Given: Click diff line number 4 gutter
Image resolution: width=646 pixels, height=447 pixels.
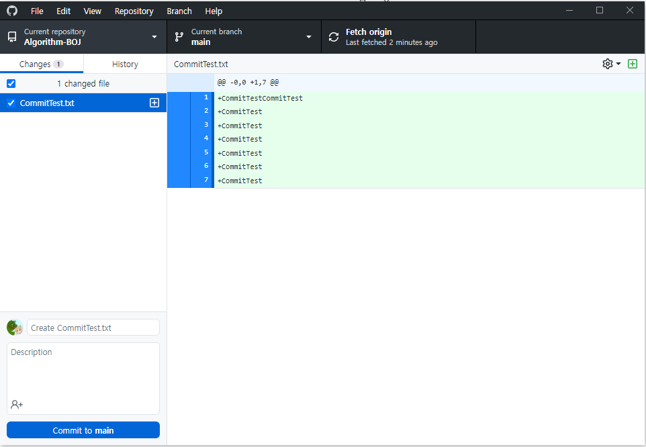Looking at the screenshot, I should pos(202,139).
